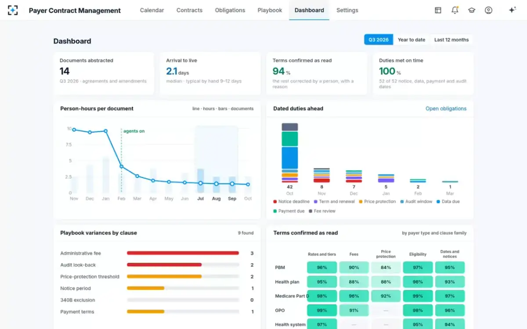Click Medicare Part D Price protection 92% cell
The width and height of the screenshot is (527, 329).
(x=386, y=296)
